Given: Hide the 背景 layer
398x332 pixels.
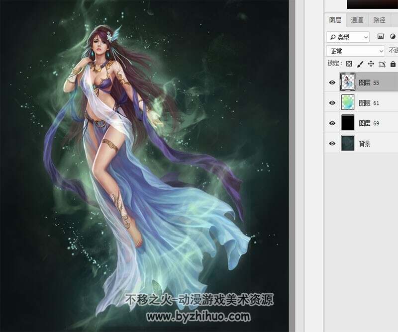Looking at the screenshot, I should pyautogui.click(x=332, y=144).
